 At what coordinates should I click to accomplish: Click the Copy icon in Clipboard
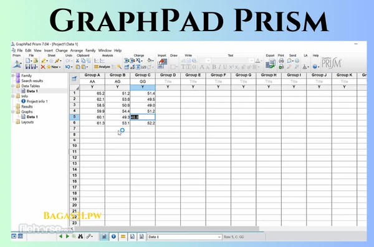pyautogui.click(x=83, y=61)
